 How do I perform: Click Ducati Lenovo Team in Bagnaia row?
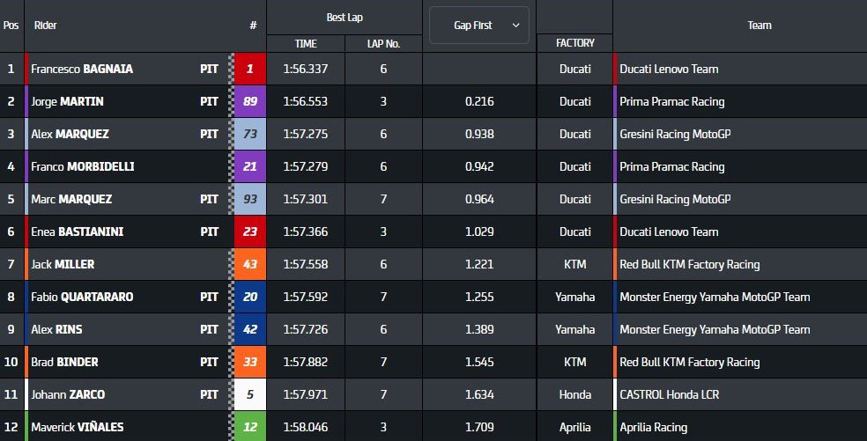(669, 69)
